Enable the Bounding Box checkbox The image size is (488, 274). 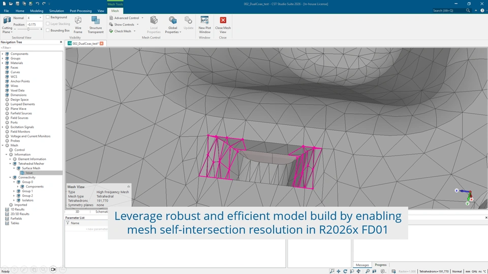(48, 31)
